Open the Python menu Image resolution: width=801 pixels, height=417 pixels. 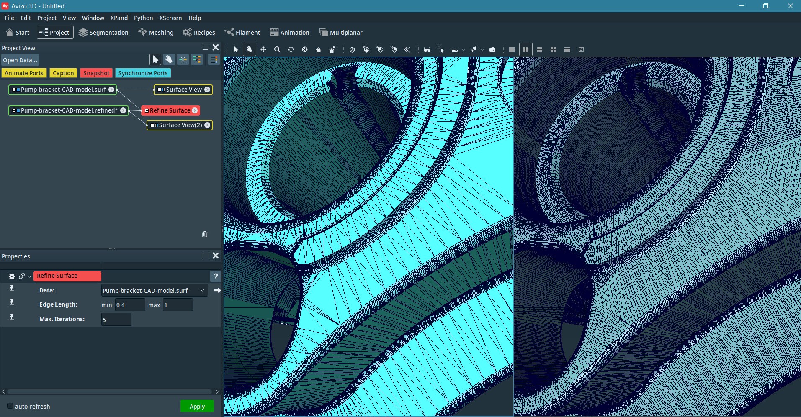[143, 18]
